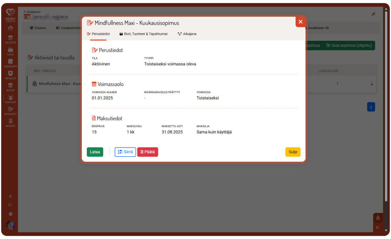Open settings via the gear icon
The width and height of the screenshot is (391, 239).
[10, 214]
